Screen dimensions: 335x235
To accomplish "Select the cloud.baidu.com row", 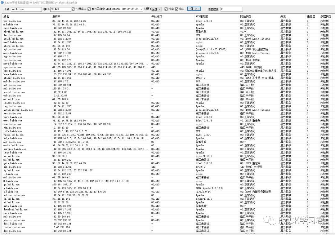I will [x=167, y=32].
